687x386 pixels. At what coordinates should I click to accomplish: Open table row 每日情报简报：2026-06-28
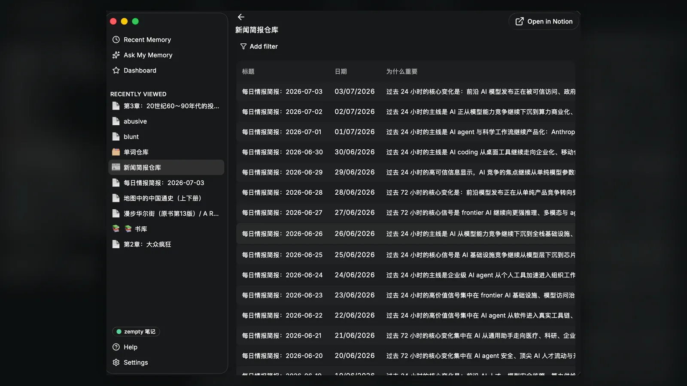[x=406, y=193]
